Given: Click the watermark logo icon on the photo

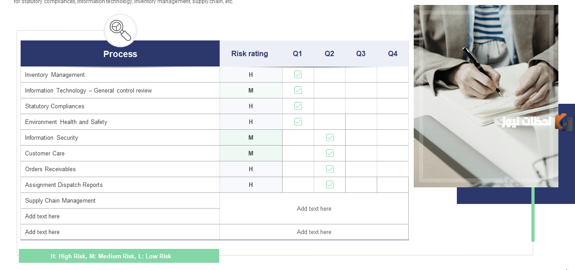Looking at the screenshot, I should 563,122.
